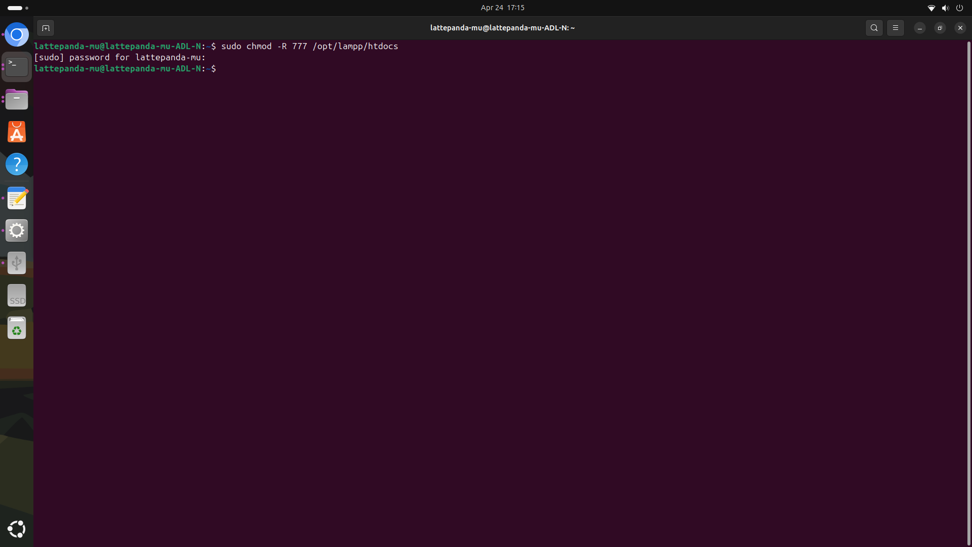Image resolution: width=972 pixels, height=547 pixels.
Task: Open the USB drive in the dock
Action: (17, 263)
